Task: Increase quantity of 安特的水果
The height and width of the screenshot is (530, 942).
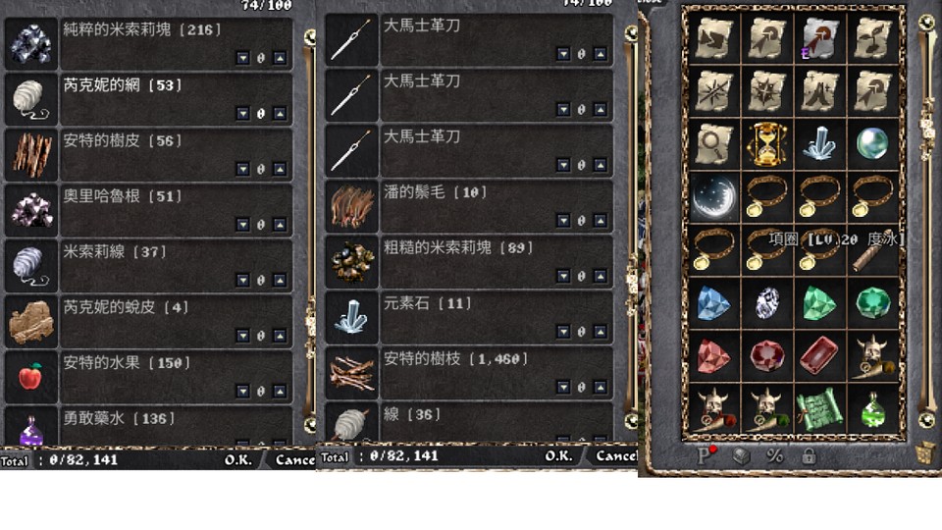Action: (280, 392)
